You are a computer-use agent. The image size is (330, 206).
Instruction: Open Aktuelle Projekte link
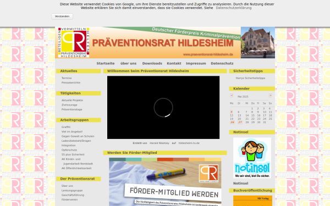[72, 101]
